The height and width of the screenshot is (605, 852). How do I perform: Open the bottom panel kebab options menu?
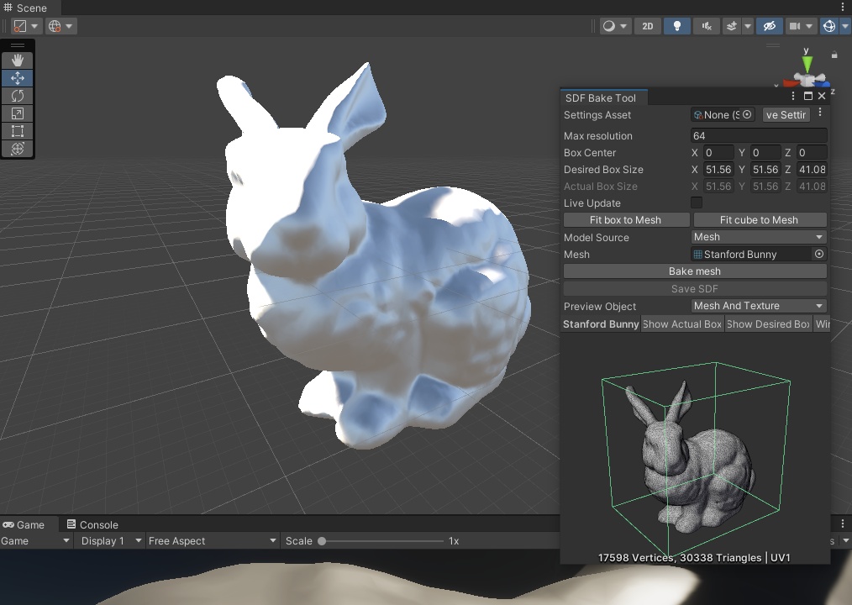click(x=843, y=523)
